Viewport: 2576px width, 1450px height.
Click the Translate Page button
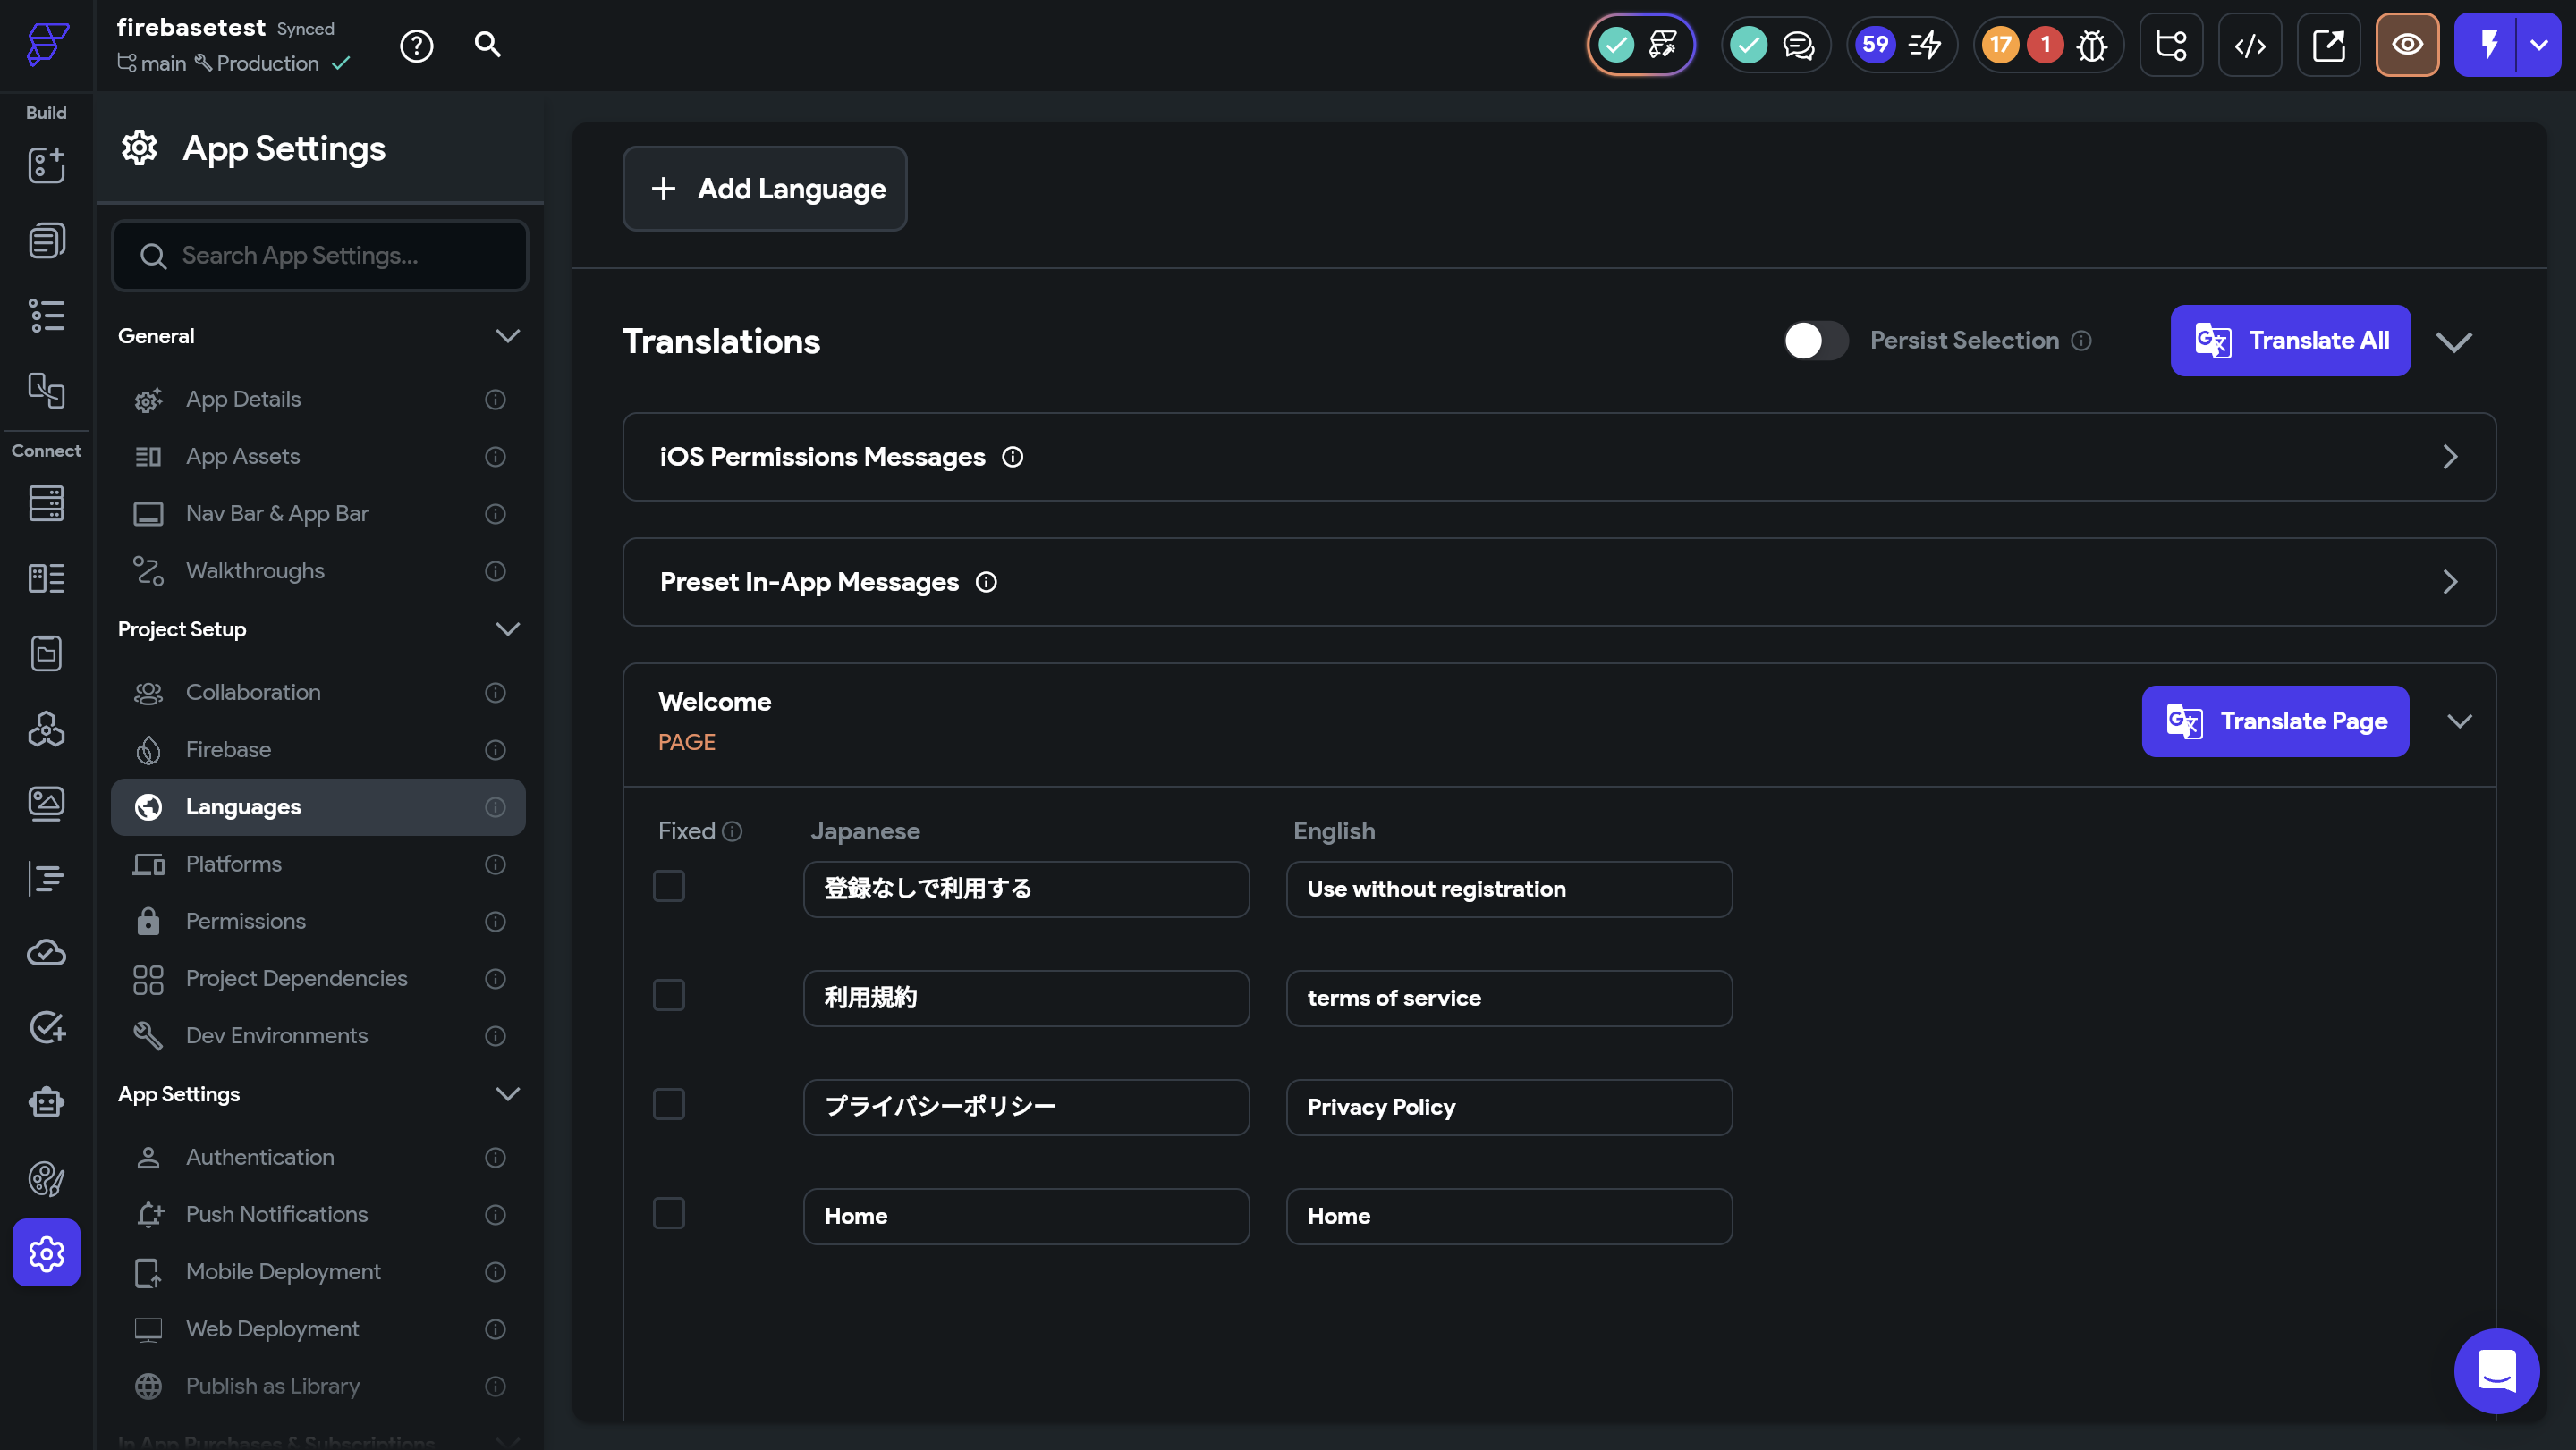(2274, 721)
